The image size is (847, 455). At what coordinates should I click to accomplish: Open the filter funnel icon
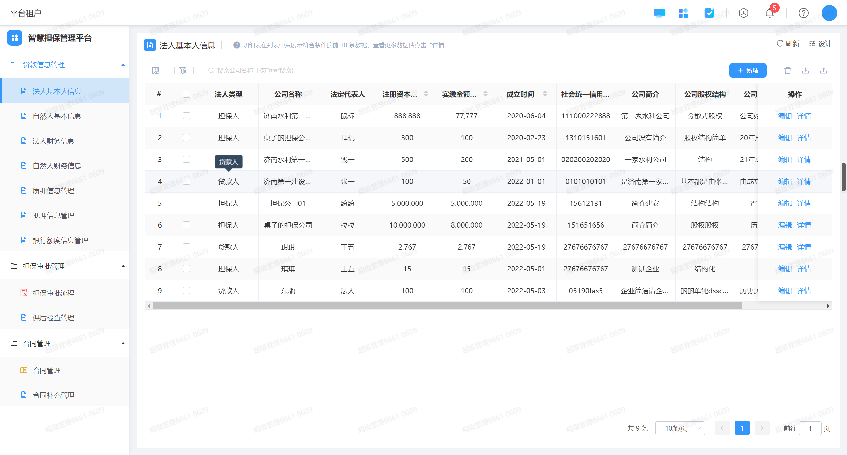(x=183, y=70)
